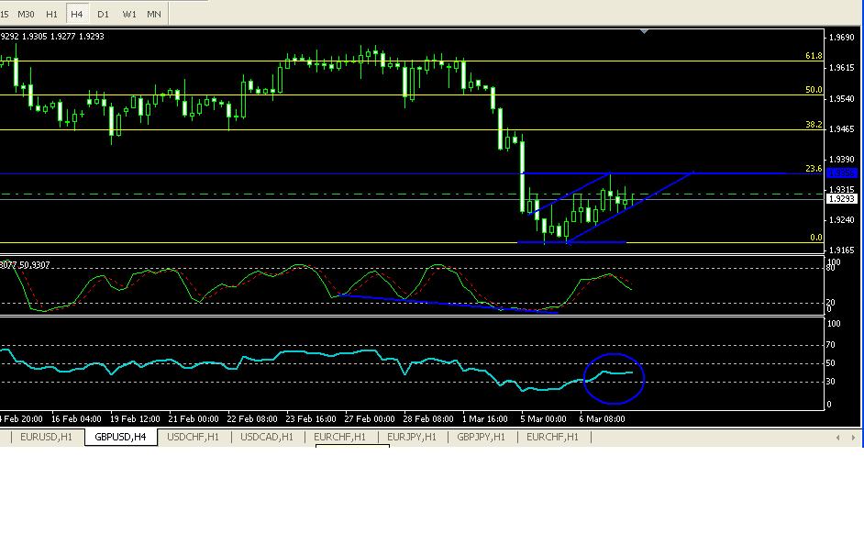Open the EURUSD,H1 chart tab
864x556 pixels.
(x=46, y=438)
